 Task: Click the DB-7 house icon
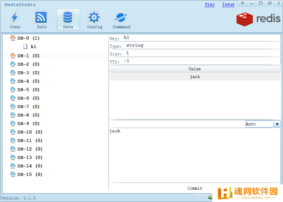[x=13, y=107]
